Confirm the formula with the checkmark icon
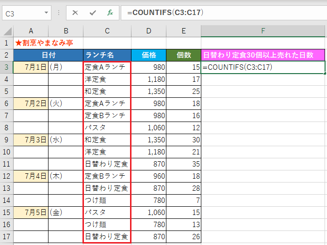Viewport: 327px width, 245px height. tap(93, 13)
